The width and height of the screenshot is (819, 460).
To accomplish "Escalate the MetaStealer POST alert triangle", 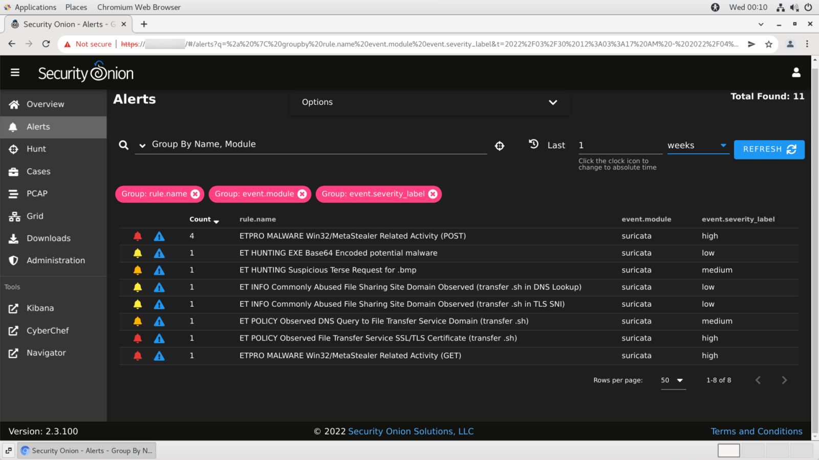I will [x=159, y=236].
